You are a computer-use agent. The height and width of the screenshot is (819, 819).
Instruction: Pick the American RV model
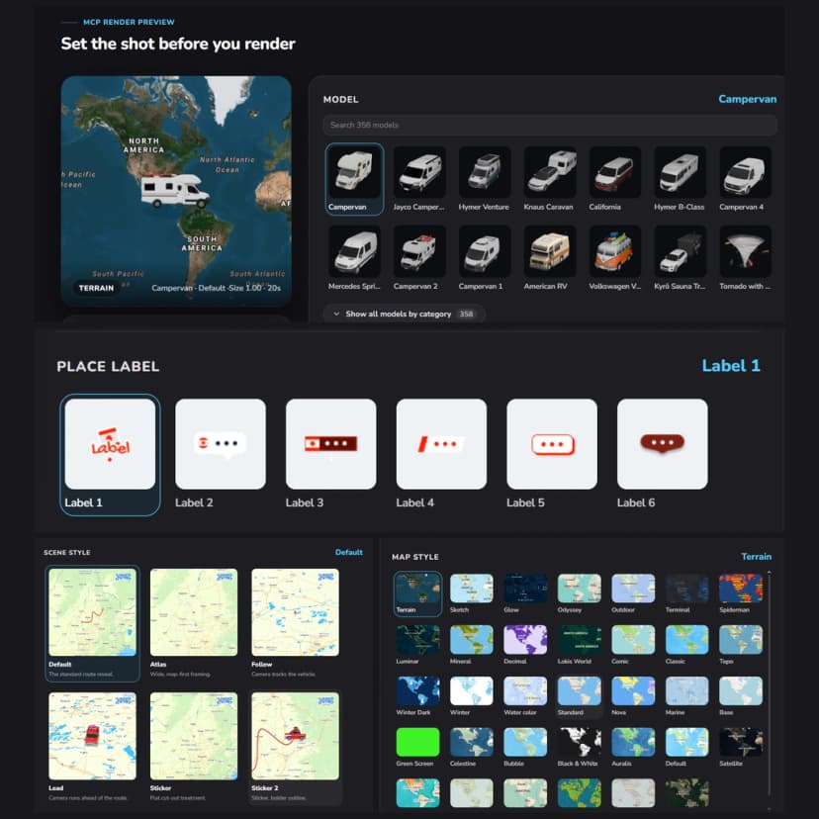550,251
